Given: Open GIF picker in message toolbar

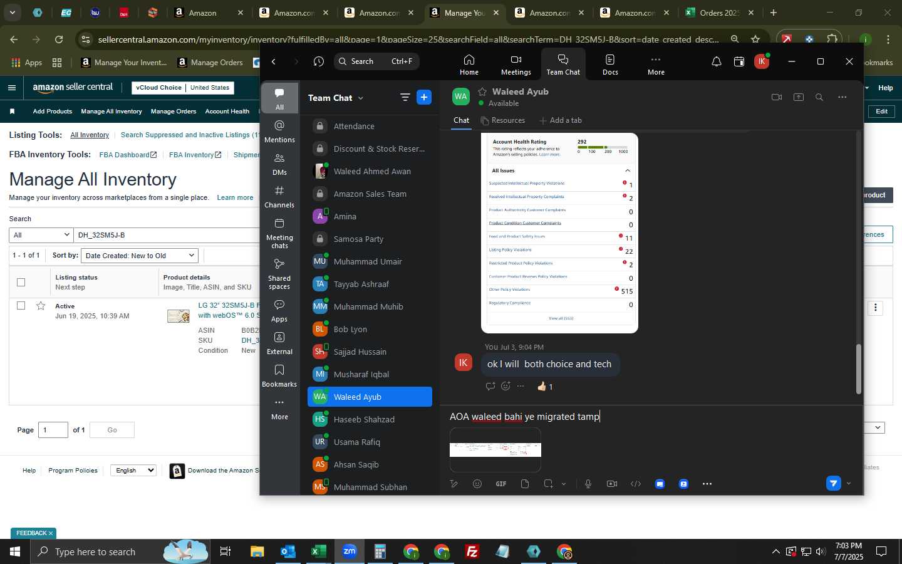Looking at the screenshot, I should 501,484.
